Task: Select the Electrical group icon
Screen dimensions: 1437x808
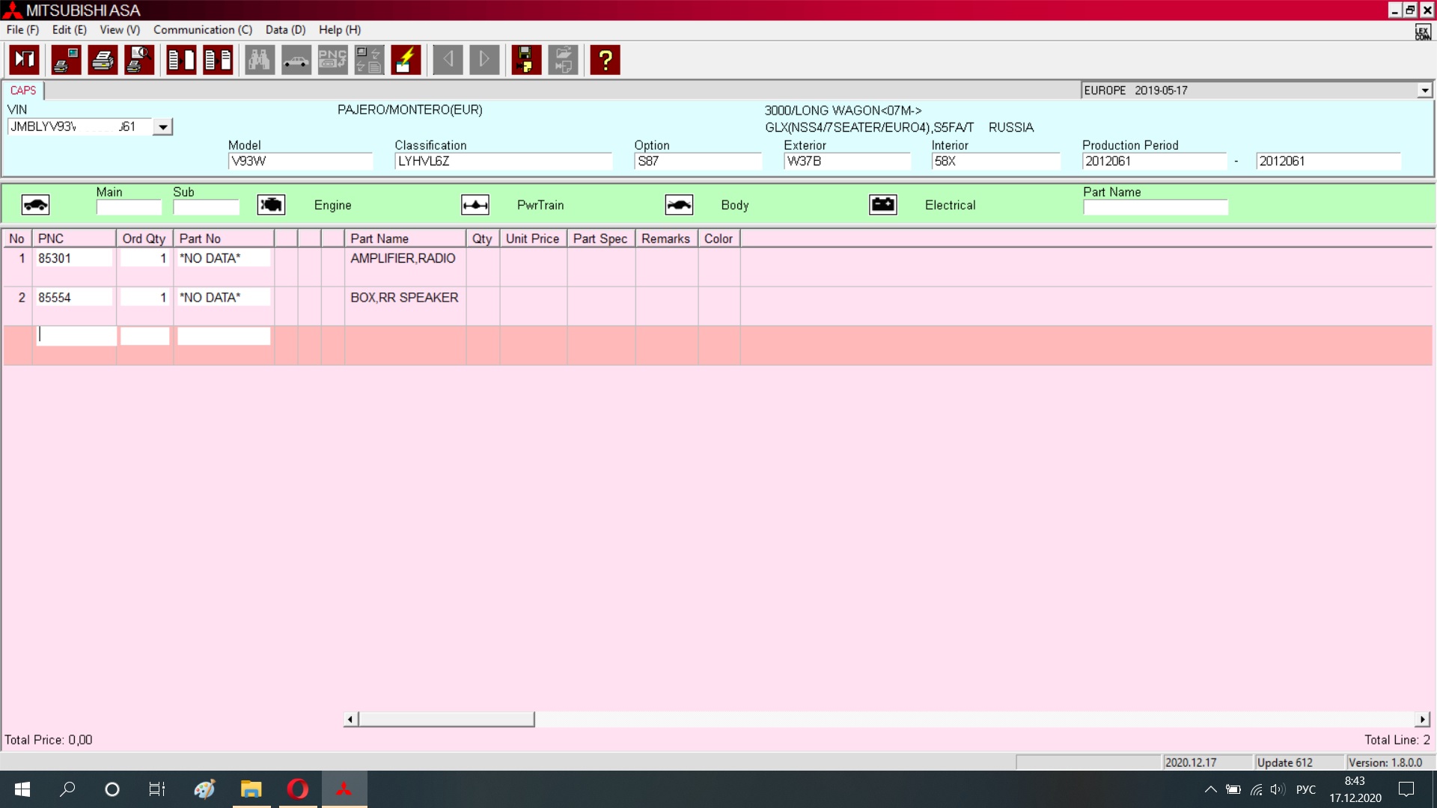Action: point(883,205)
